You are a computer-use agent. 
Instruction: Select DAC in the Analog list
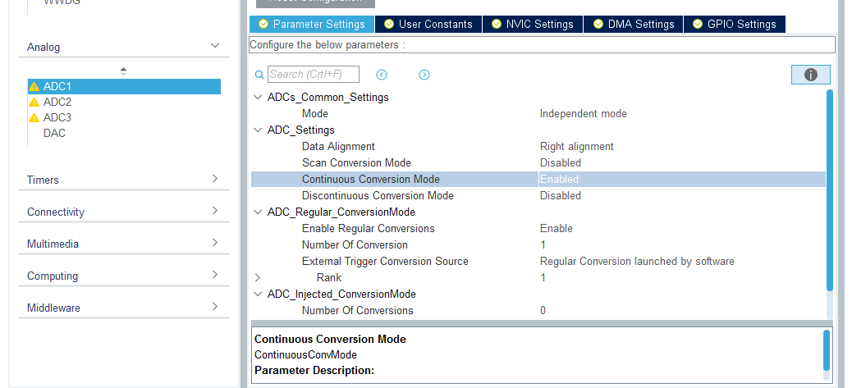pos(54,134)
